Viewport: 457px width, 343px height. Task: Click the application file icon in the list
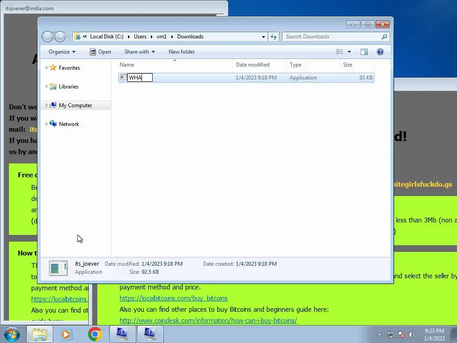coord(123,77)
